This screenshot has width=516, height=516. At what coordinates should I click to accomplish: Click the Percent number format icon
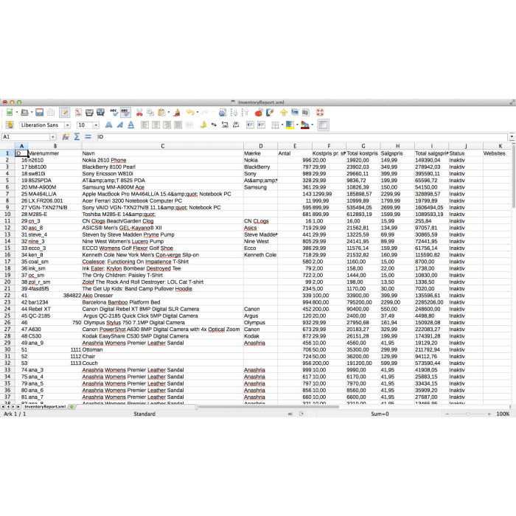(x=214, y=125)
